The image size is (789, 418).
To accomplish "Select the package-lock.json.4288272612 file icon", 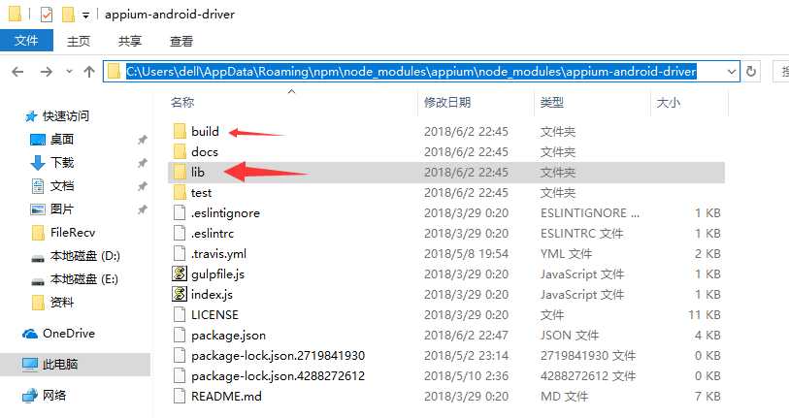I will [x=180, y=375].
